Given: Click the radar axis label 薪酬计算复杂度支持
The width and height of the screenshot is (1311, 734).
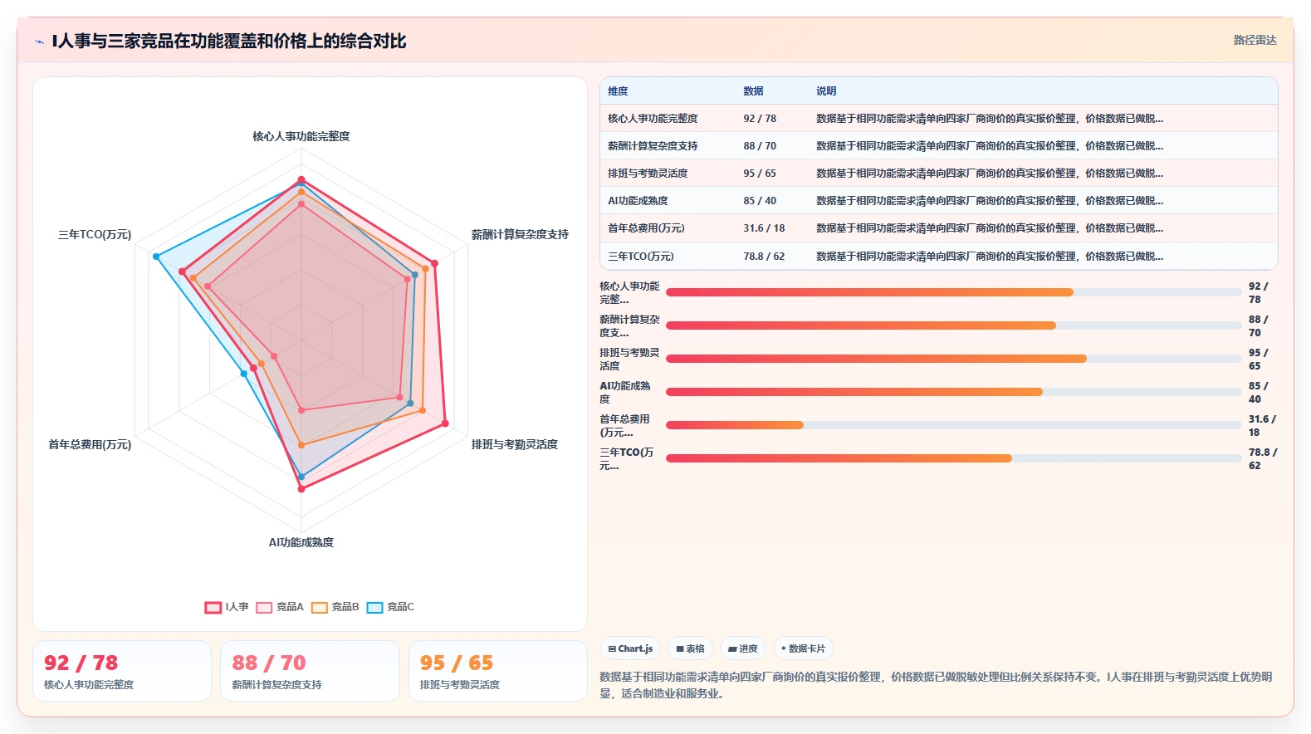Looking at the screenshot, I should tap(520, 235).
